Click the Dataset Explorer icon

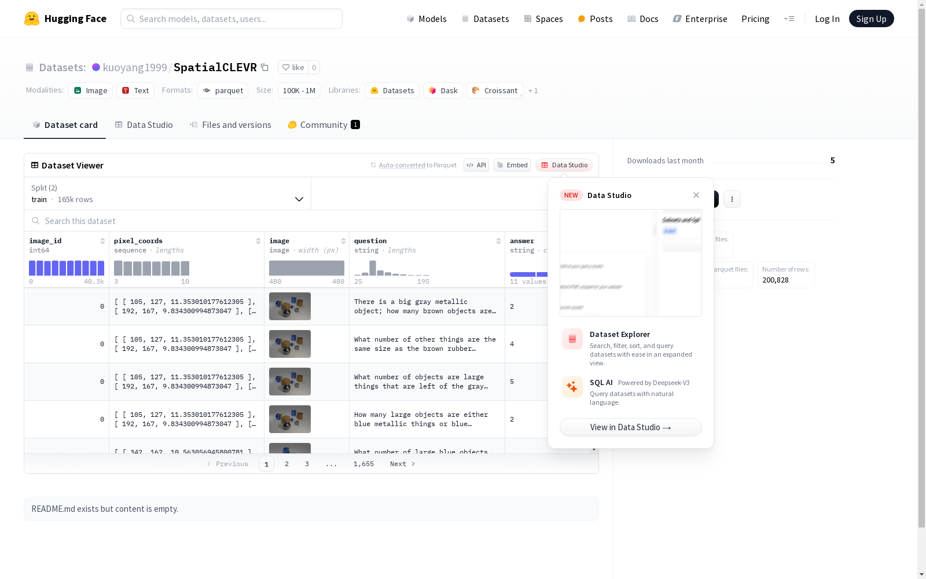point(572,339)
